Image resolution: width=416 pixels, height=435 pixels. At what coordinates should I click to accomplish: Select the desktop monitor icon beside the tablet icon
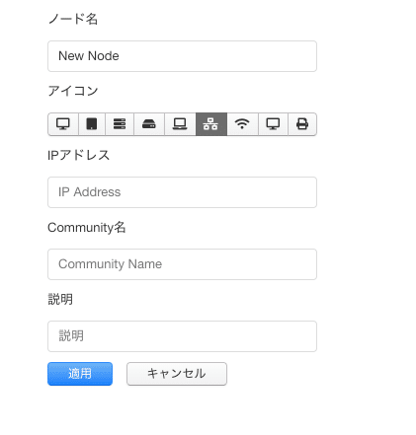(x=63, y=124)
